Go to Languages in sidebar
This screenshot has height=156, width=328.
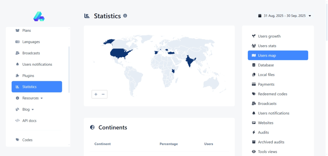pyautogui.click(x=31, y=42)
